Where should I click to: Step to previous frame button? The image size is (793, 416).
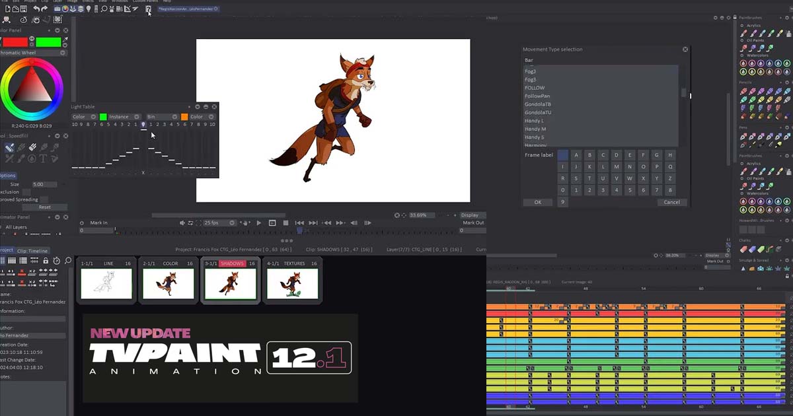click(354, 223)
